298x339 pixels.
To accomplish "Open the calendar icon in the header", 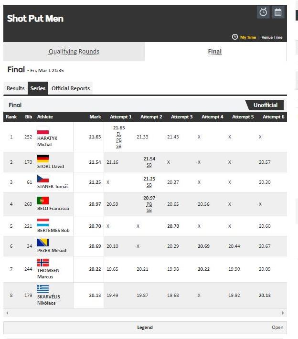I will coord(278,13).
